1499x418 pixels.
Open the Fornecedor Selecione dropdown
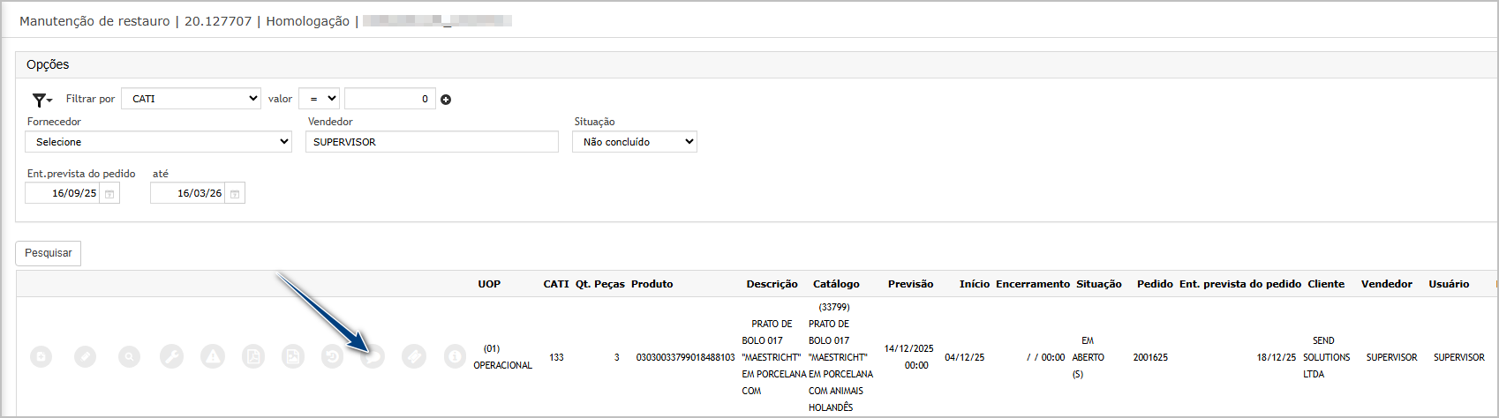pos(159,142)
